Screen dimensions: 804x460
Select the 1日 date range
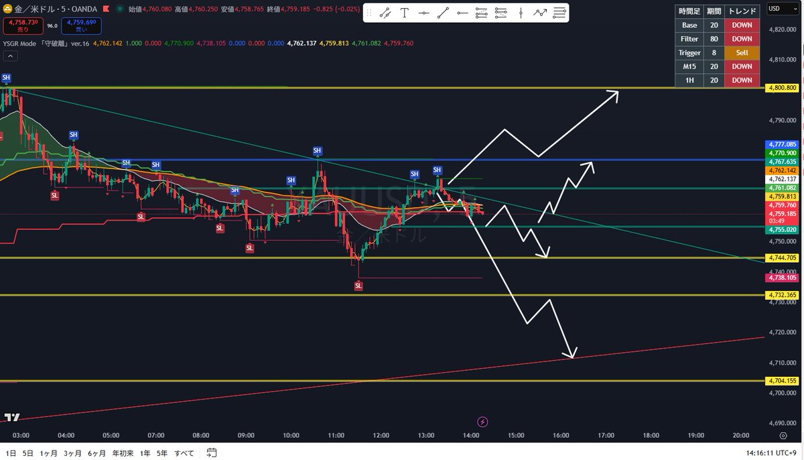coord(9,453)
